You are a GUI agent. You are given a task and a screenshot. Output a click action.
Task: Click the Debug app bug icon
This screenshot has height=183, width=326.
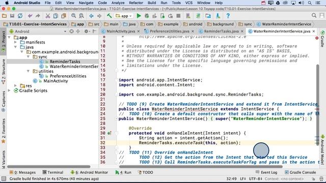[x=147, y=16]
